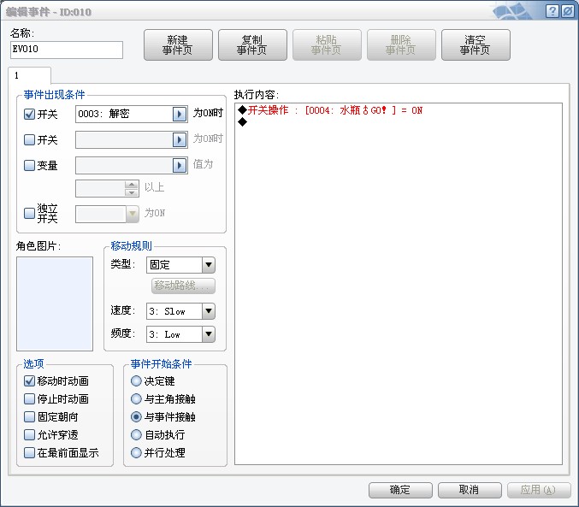The width and height of the screenshot is (579, 507).
Task: Click the help question mark icon
Action: pos(552,11)
